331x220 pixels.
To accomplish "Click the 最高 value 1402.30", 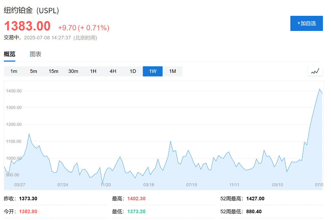I will [x=136, y=198].
